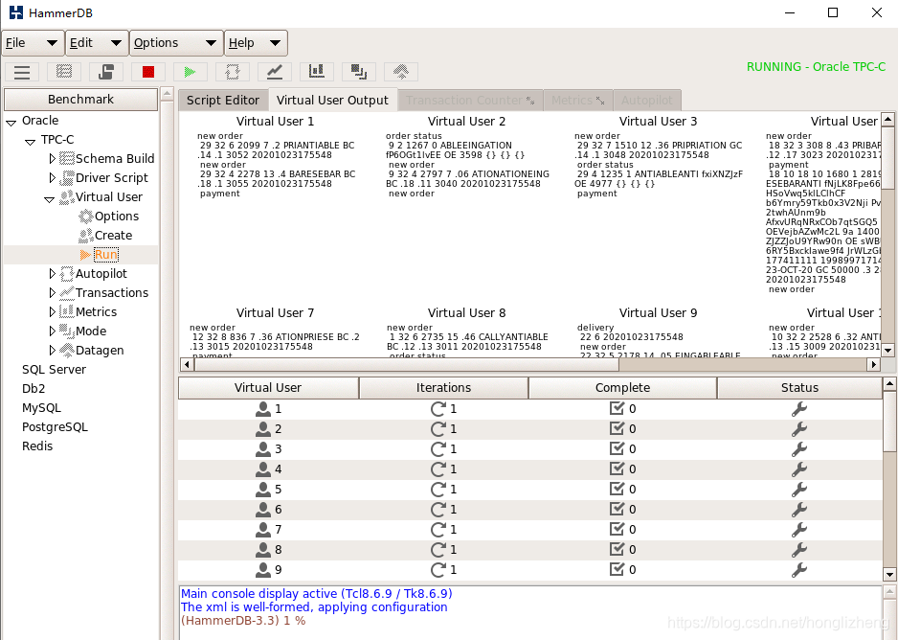Open the metrics bar chart toolbar icon
The height and width of the screenshot is (640, 898).
317,72
